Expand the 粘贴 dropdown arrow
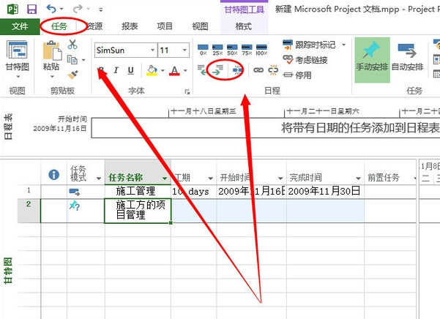440x319 pixels. [52, 76]
